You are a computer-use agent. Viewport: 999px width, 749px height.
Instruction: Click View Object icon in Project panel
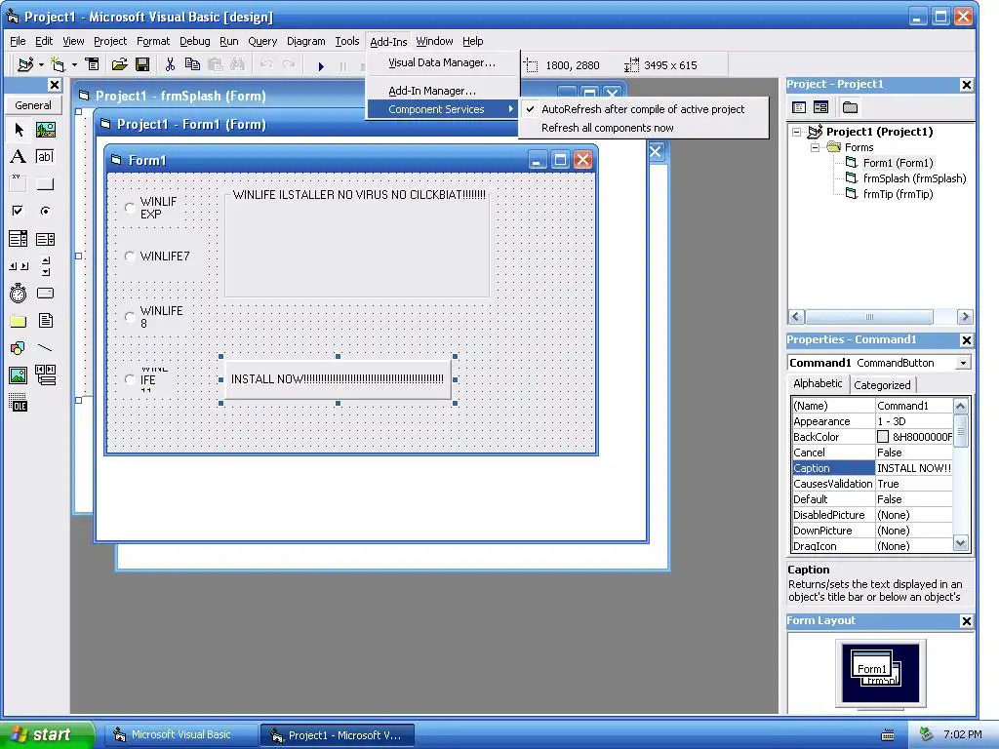click(821, 107)
